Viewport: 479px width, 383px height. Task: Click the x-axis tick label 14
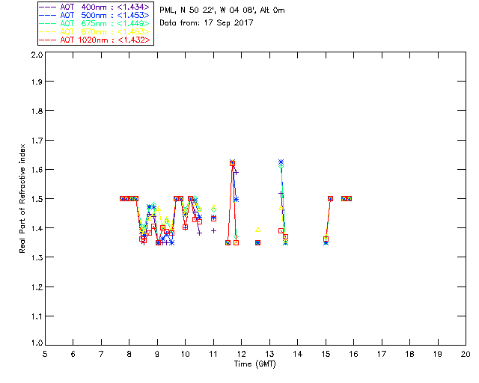pyautogui.click(x=298, y=354)
